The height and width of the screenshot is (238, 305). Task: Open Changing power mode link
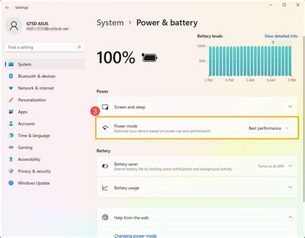pos(135,235)
